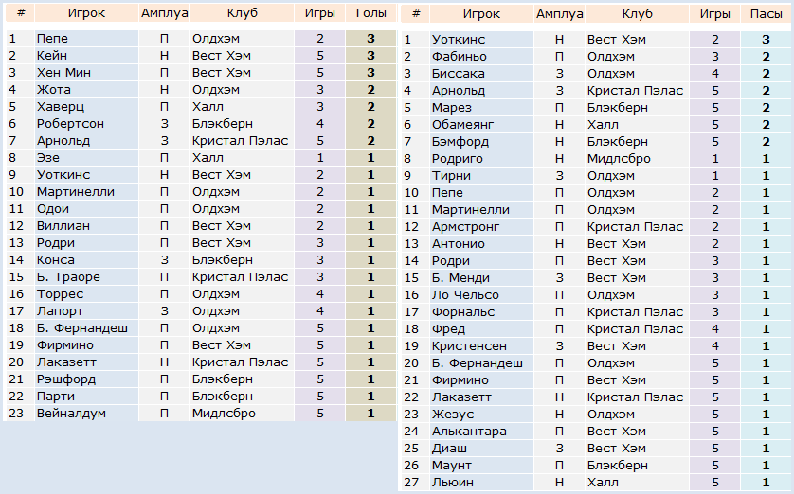Click Игры header in right table

pyautogui.click(x=714, y=14)
